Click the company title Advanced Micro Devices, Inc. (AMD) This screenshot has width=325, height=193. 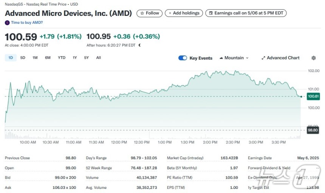click(68, 14)
